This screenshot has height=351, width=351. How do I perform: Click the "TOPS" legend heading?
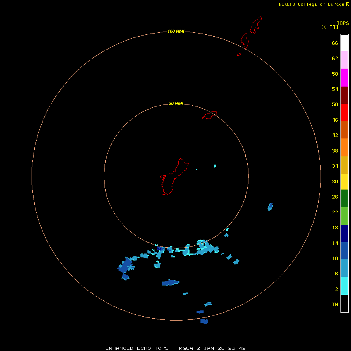coord(343,23)
